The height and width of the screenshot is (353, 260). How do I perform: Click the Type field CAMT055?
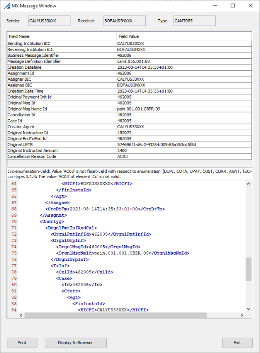pyautogui.click(x=194, y=21)
